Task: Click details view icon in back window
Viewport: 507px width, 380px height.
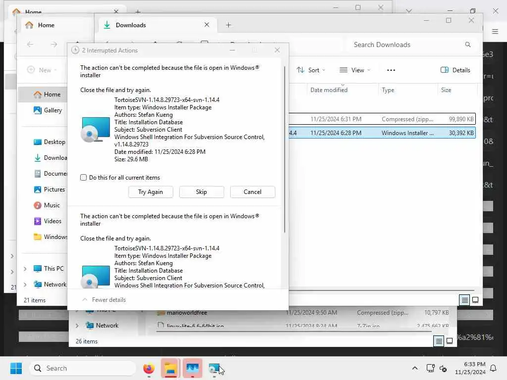Action: 439,341
